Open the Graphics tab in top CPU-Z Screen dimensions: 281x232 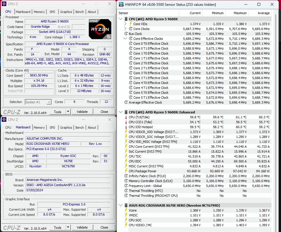(x=66, y=12)
